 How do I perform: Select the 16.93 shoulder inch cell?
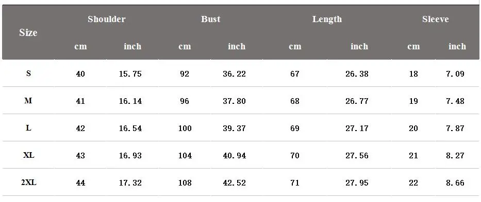(130, 155)
